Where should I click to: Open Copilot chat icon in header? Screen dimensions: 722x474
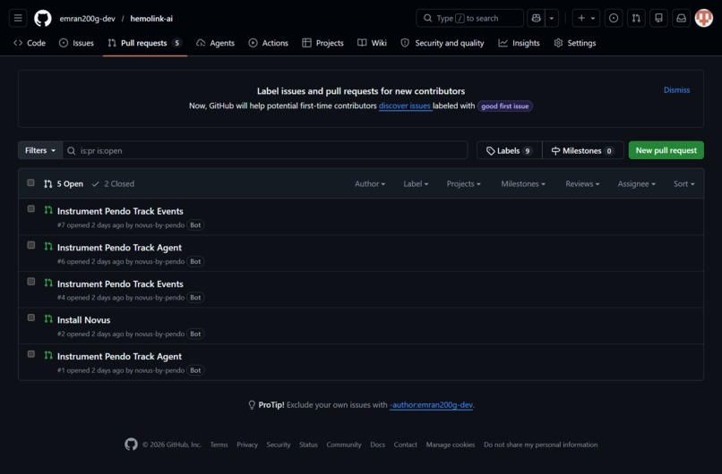point(536,19)
